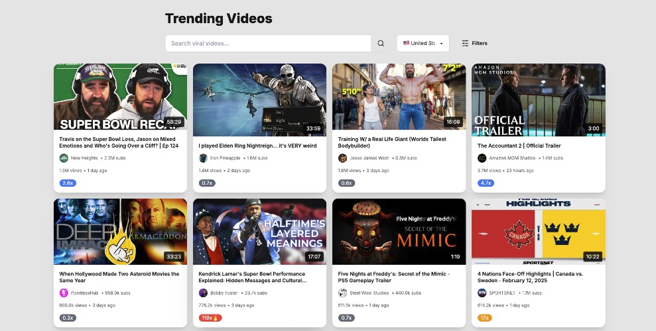This screenshot has height=331, width=656.
Task: Click the Steel Wool Studios channel name
Action: [x=369, y=293]
